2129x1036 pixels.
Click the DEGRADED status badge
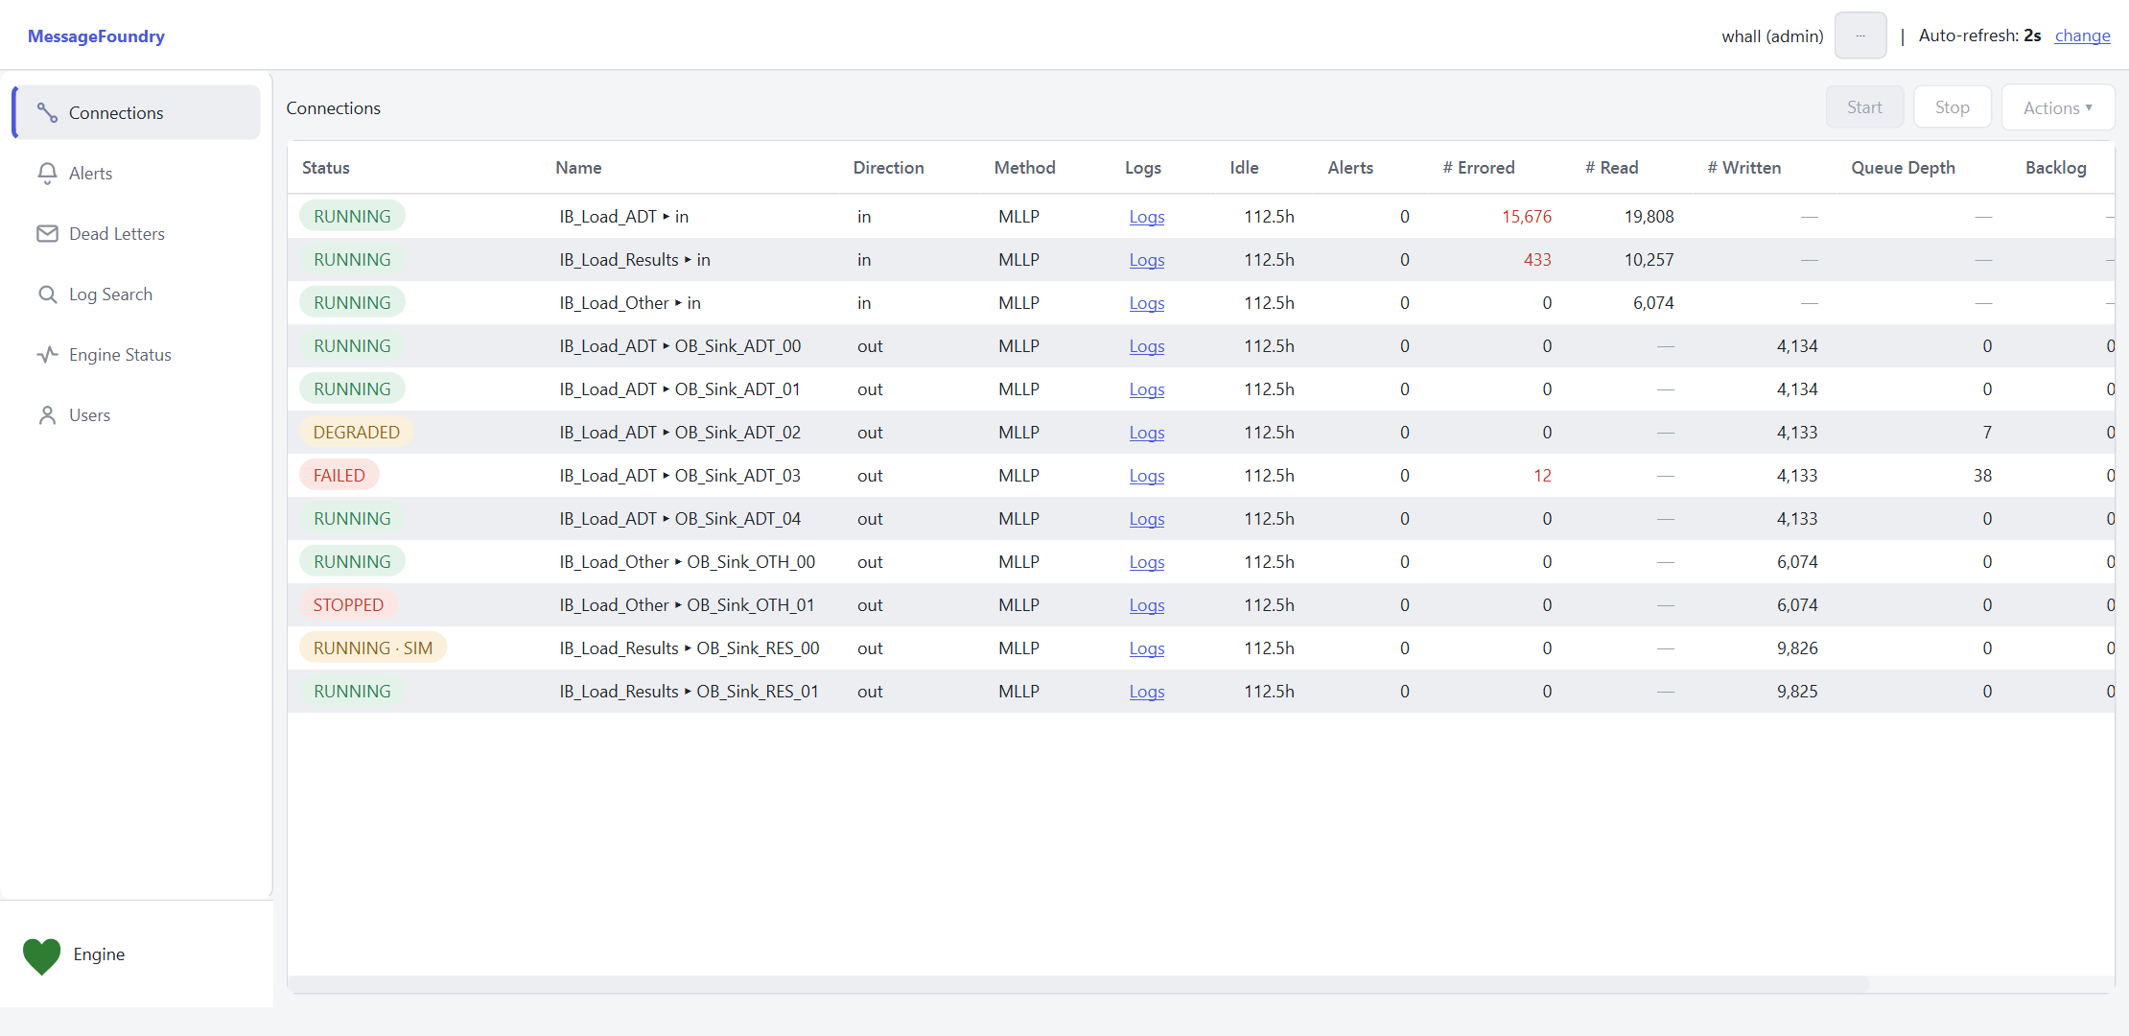point(357,433)
